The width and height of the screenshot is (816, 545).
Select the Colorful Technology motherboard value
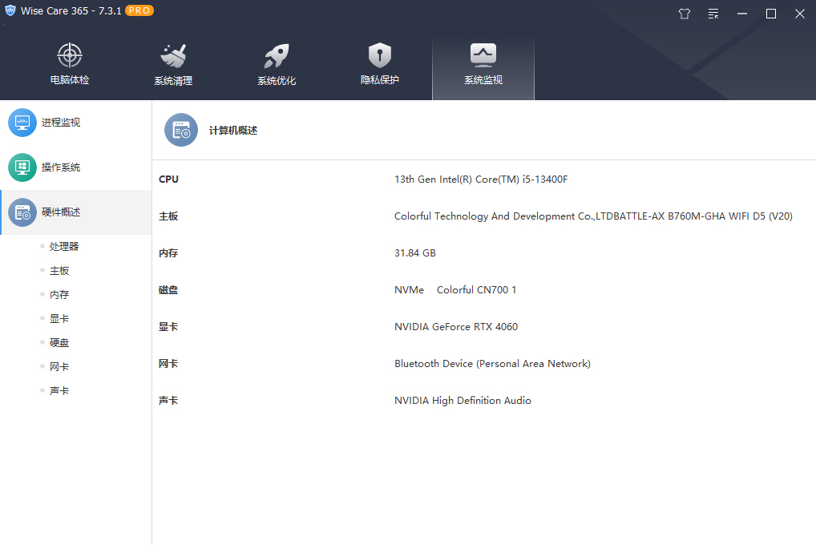tap(593, 216)
